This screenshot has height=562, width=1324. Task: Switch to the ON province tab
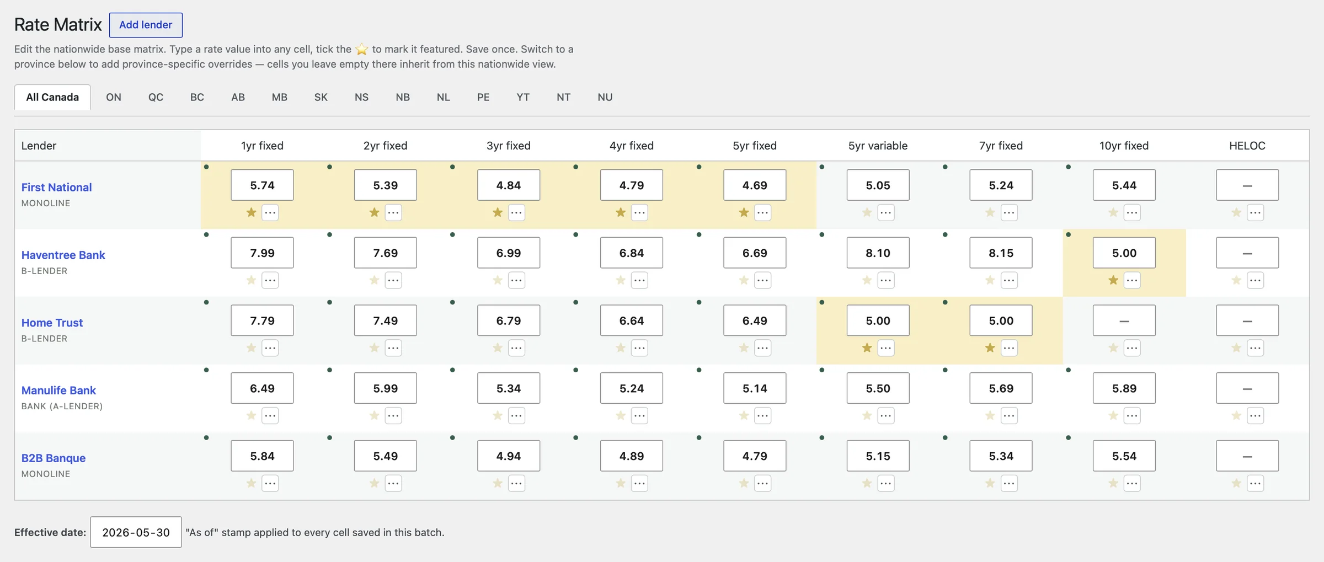(114, 97)
